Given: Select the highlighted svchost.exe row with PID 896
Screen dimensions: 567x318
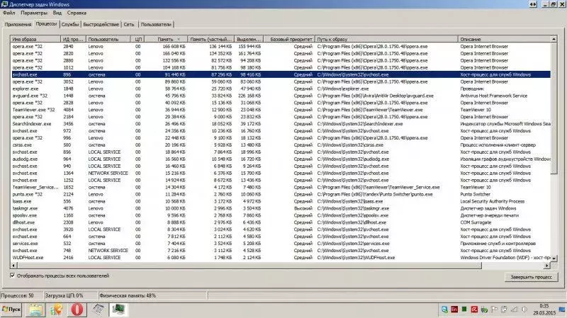Looking at the screenshot, I should (281, 74).
